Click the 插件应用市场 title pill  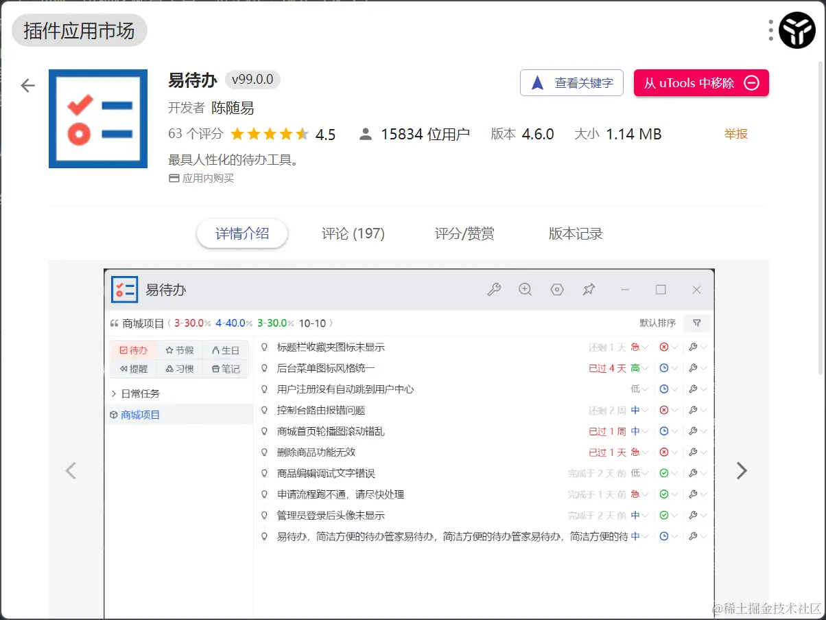pos(80,30)
